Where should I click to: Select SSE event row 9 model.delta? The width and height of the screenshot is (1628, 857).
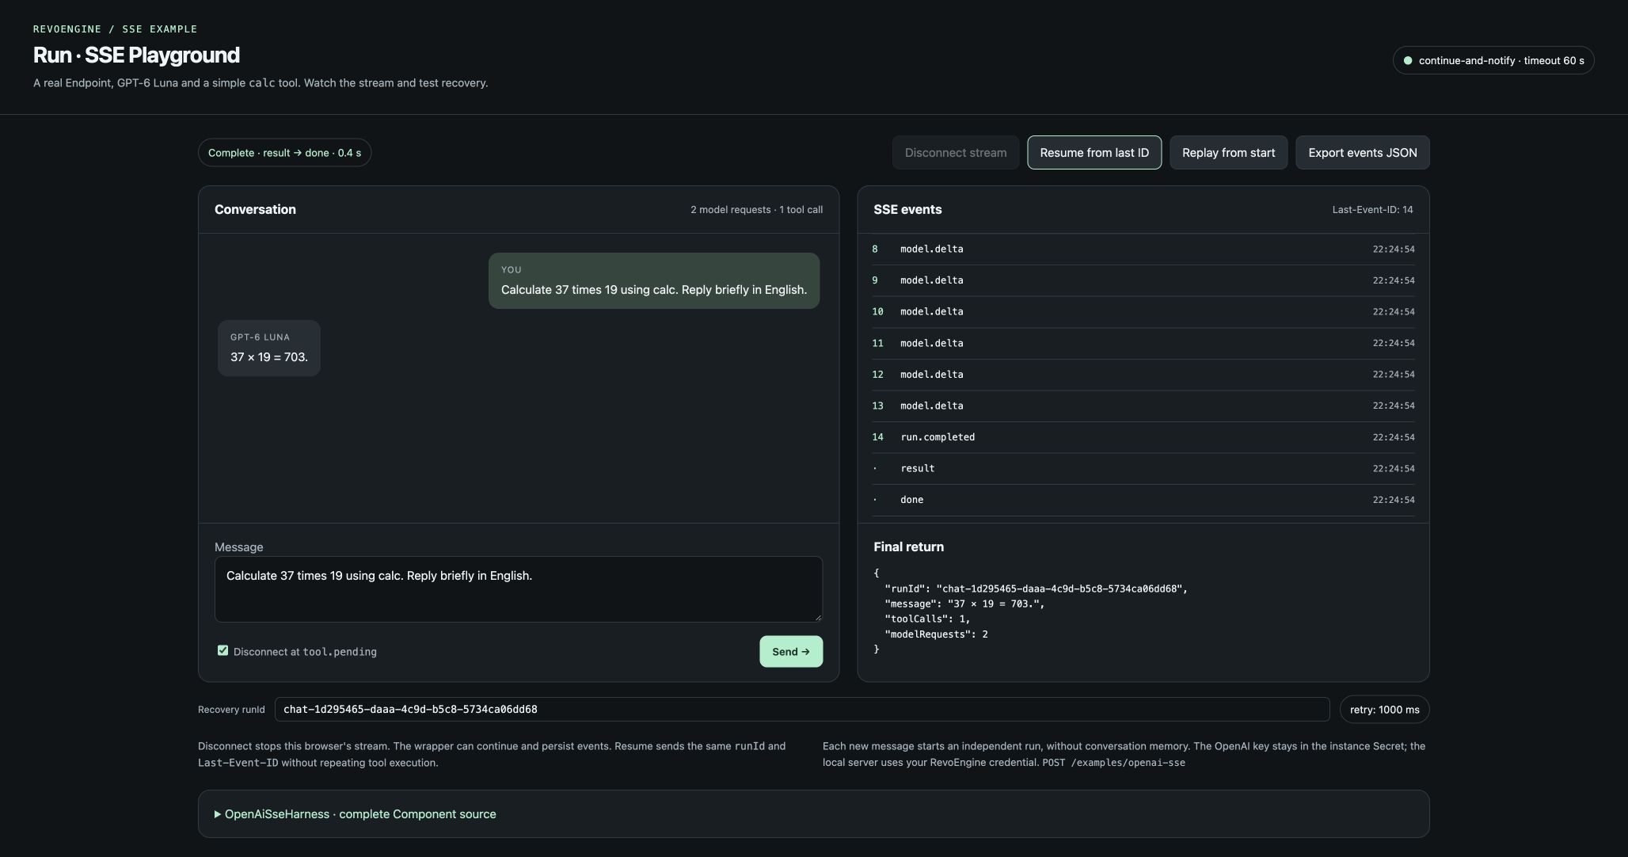coord(1143,280)
